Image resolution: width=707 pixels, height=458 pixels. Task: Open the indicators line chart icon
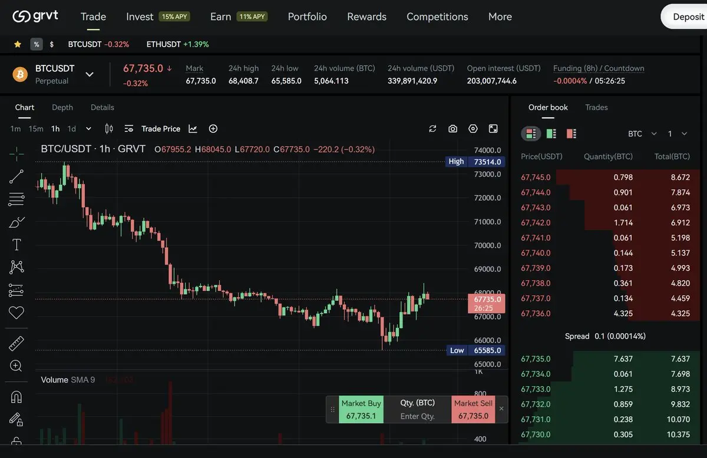click(x=193, y=128)
